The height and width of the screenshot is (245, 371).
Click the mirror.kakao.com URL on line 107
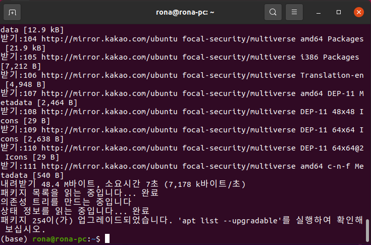110,93
